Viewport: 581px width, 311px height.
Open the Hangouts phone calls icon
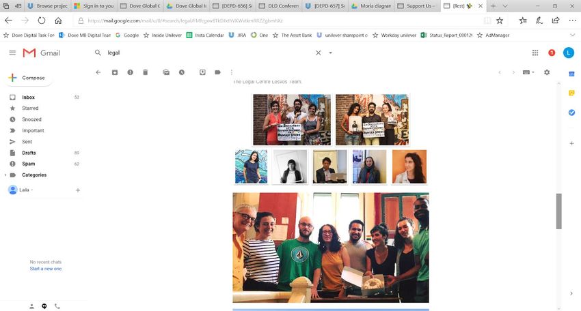tap(57, 306)
